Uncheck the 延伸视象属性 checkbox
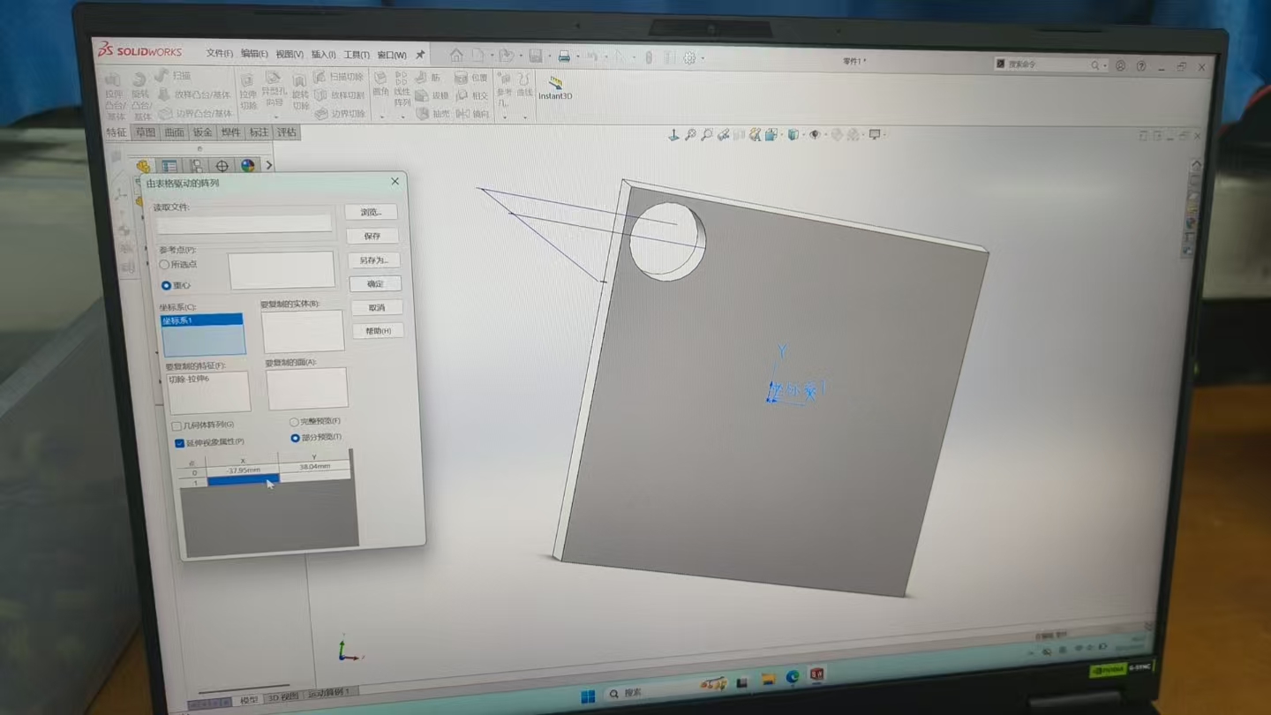The width and height of the screenshot is (1271, 715). click(179, 442)
